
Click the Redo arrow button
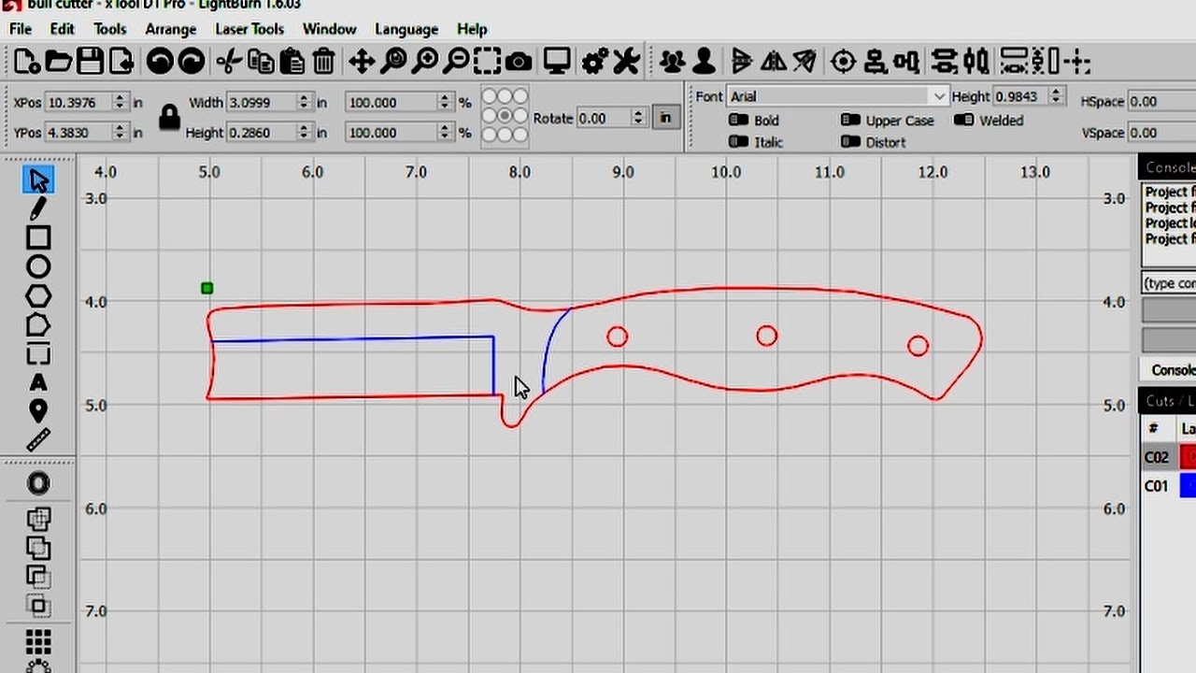tap(191, 62)
